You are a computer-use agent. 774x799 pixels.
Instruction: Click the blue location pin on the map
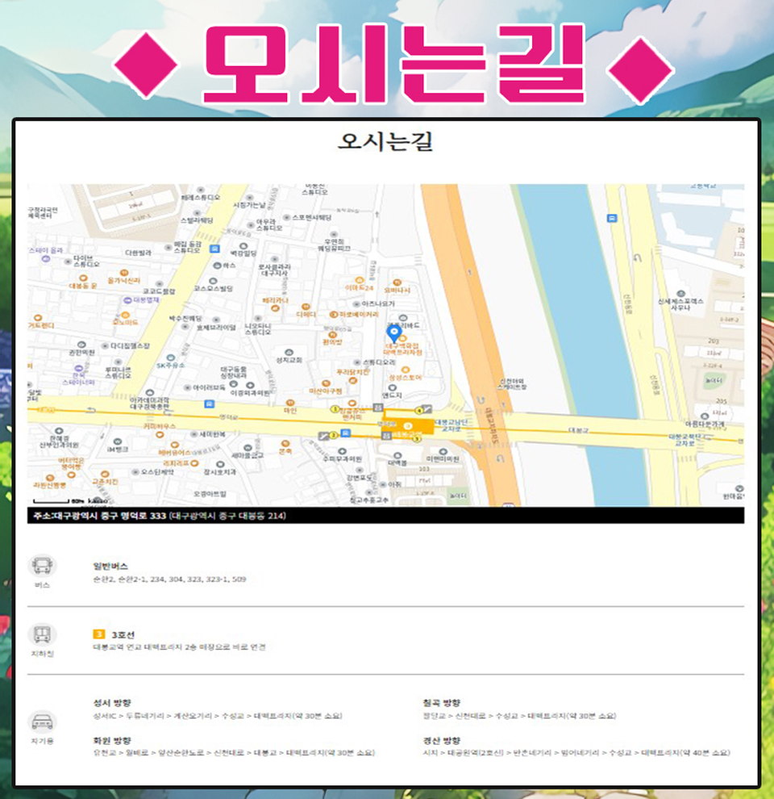(x=393, y=334)
